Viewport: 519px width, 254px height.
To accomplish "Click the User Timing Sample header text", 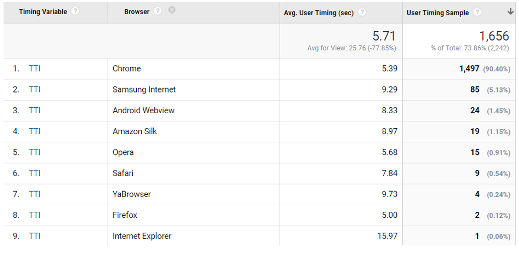I will (438, 13).
